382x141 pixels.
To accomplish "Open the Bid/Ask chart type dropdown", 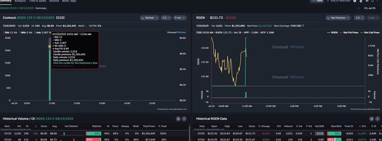I will [149, 18].
